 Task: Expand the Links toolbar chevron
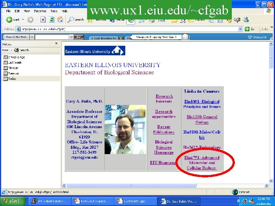click(x=272, y=27)
